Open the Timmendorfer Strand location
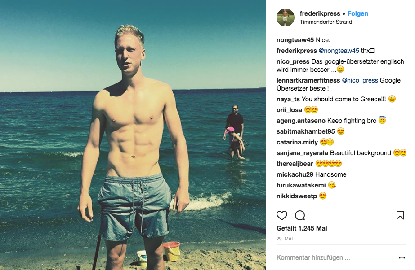Screen dimensions: 415x270 (x=326, y=22)
